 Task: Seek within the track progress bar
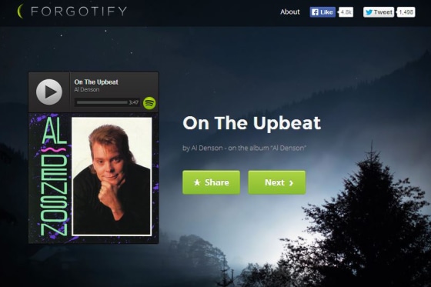pos(102,102)
